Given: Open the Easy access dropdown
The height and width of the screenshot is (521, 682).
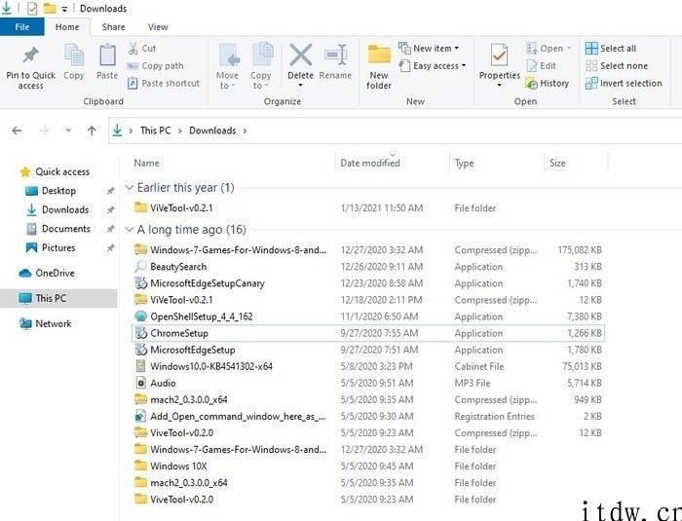Looking at the screenshot, I should pyautogui.click(x=433, y=66).
